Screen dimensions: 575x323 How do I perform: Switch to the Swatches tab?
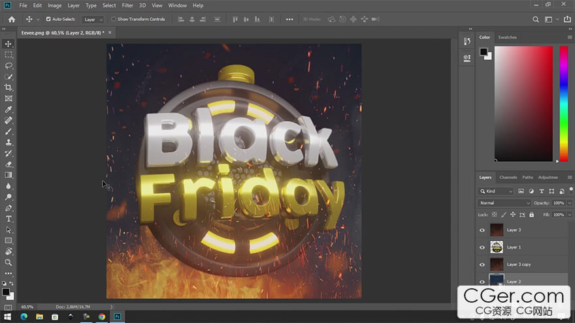507,37
